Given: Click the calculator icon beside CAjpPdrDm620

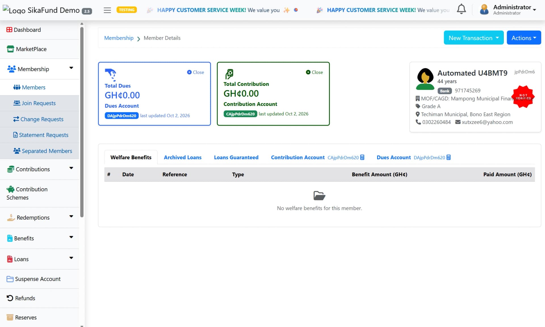Looking at the screenshot, I should [x=362, y=157].
